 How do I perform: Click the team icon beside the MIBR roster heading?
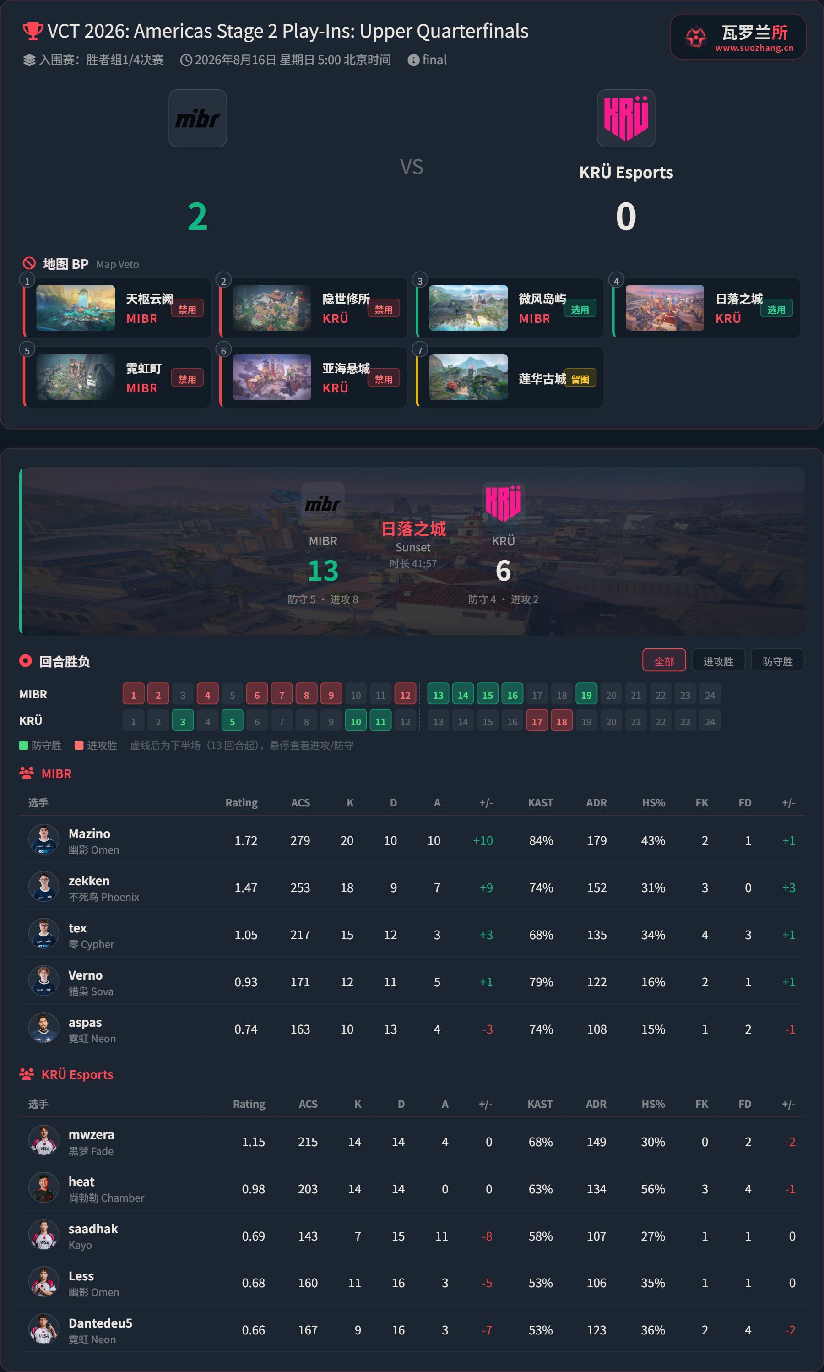click(x=27, y=773)
